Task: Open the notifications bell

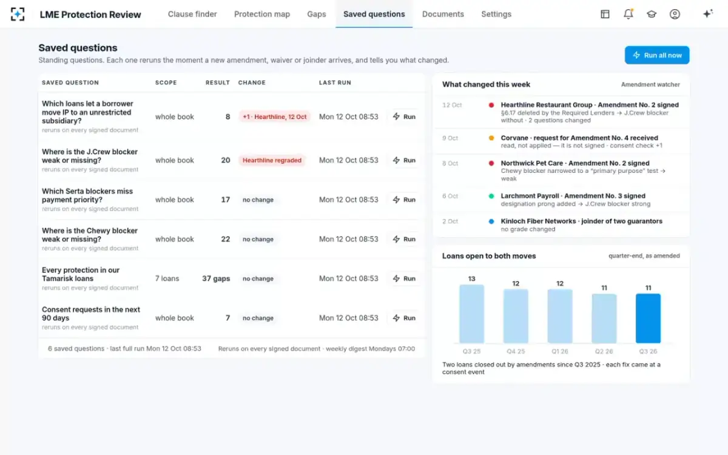Action: tap(628, 14)
